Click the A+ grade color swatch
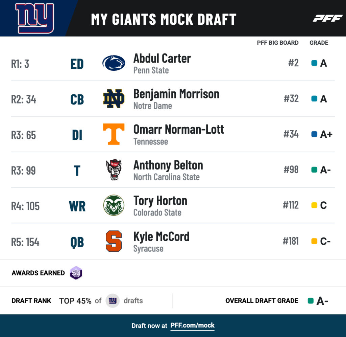346x337 pixels. [x=314, y=134]
